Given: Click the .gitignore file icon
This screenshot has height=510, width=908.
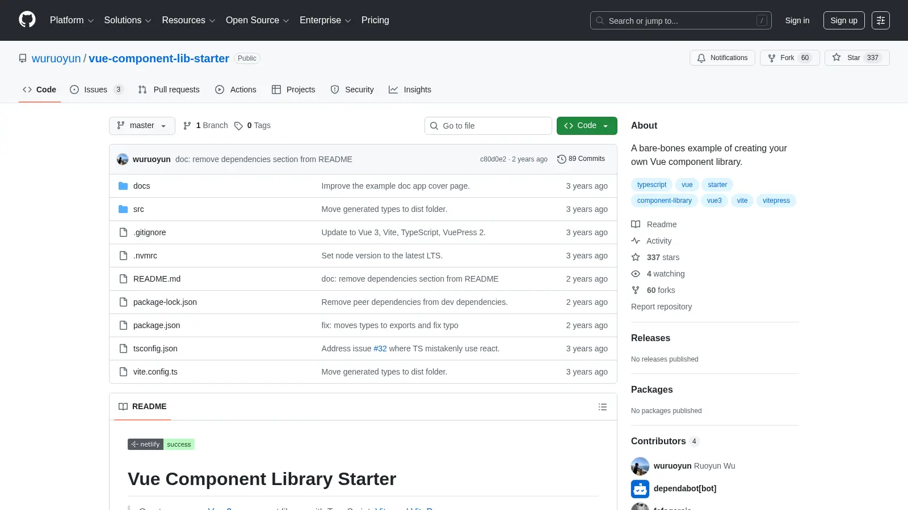Looking at the screenshot, I should pos(123,232).
